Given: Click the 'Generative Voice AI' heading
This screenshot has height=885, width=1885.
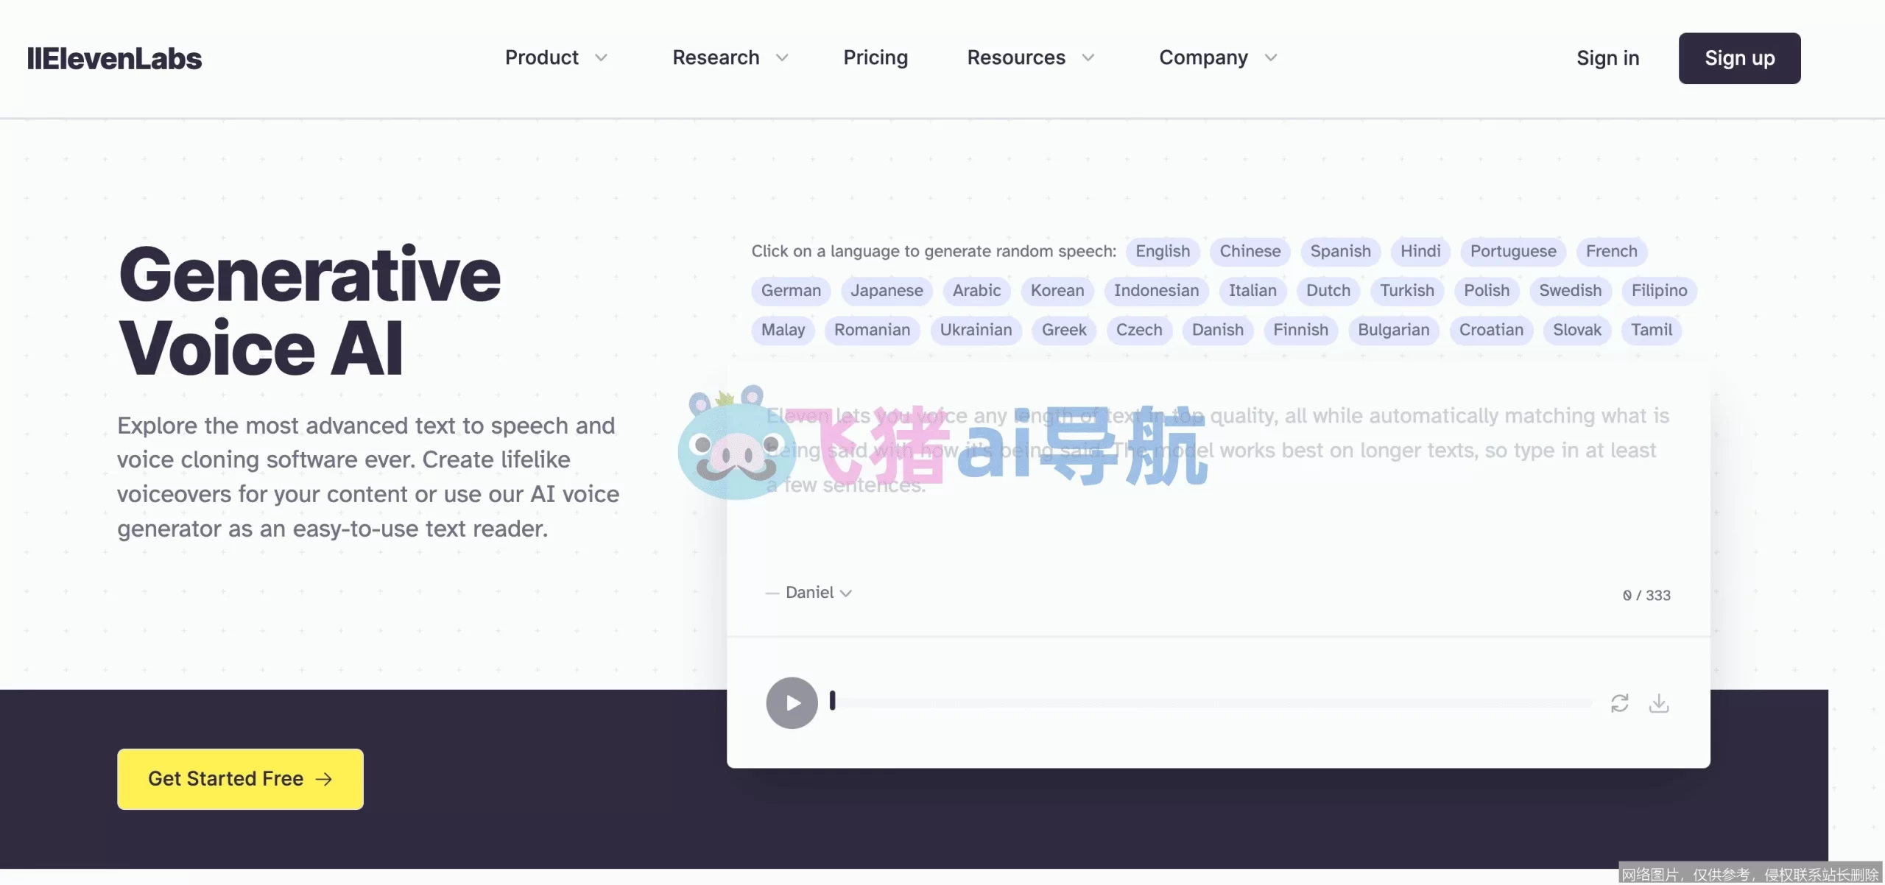Looking at the screenshot, I should pyautogui.click(x=309, y=311).
